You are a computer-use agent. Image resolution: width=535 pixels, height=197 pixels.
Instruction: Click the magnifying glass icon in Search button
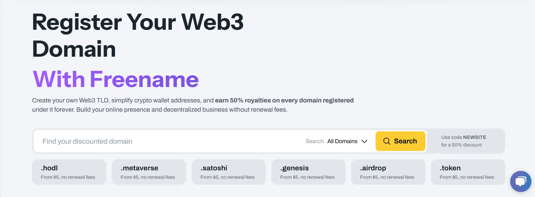[387, 141]
